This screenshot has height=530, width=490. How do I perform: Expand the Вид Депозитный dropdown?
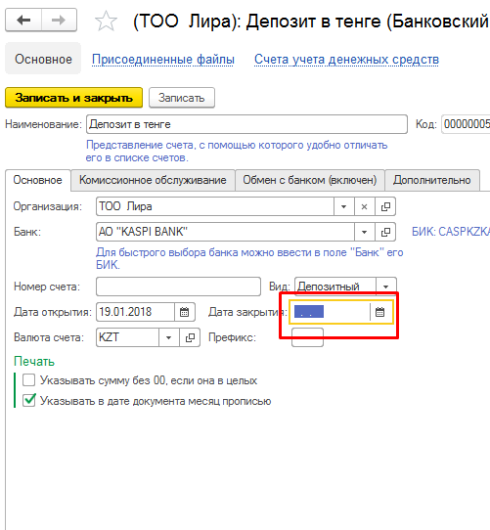pyautogui.click(x=386, y=287)
